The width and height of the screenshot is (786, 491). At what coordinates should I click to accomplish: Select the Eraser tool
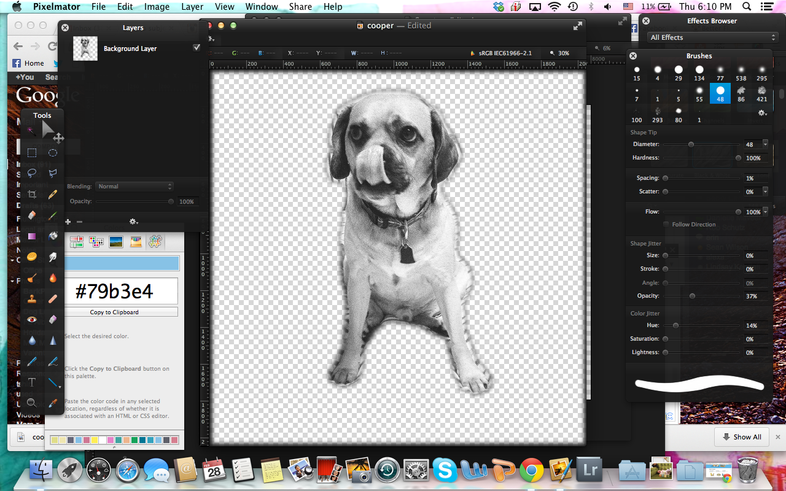32,215
